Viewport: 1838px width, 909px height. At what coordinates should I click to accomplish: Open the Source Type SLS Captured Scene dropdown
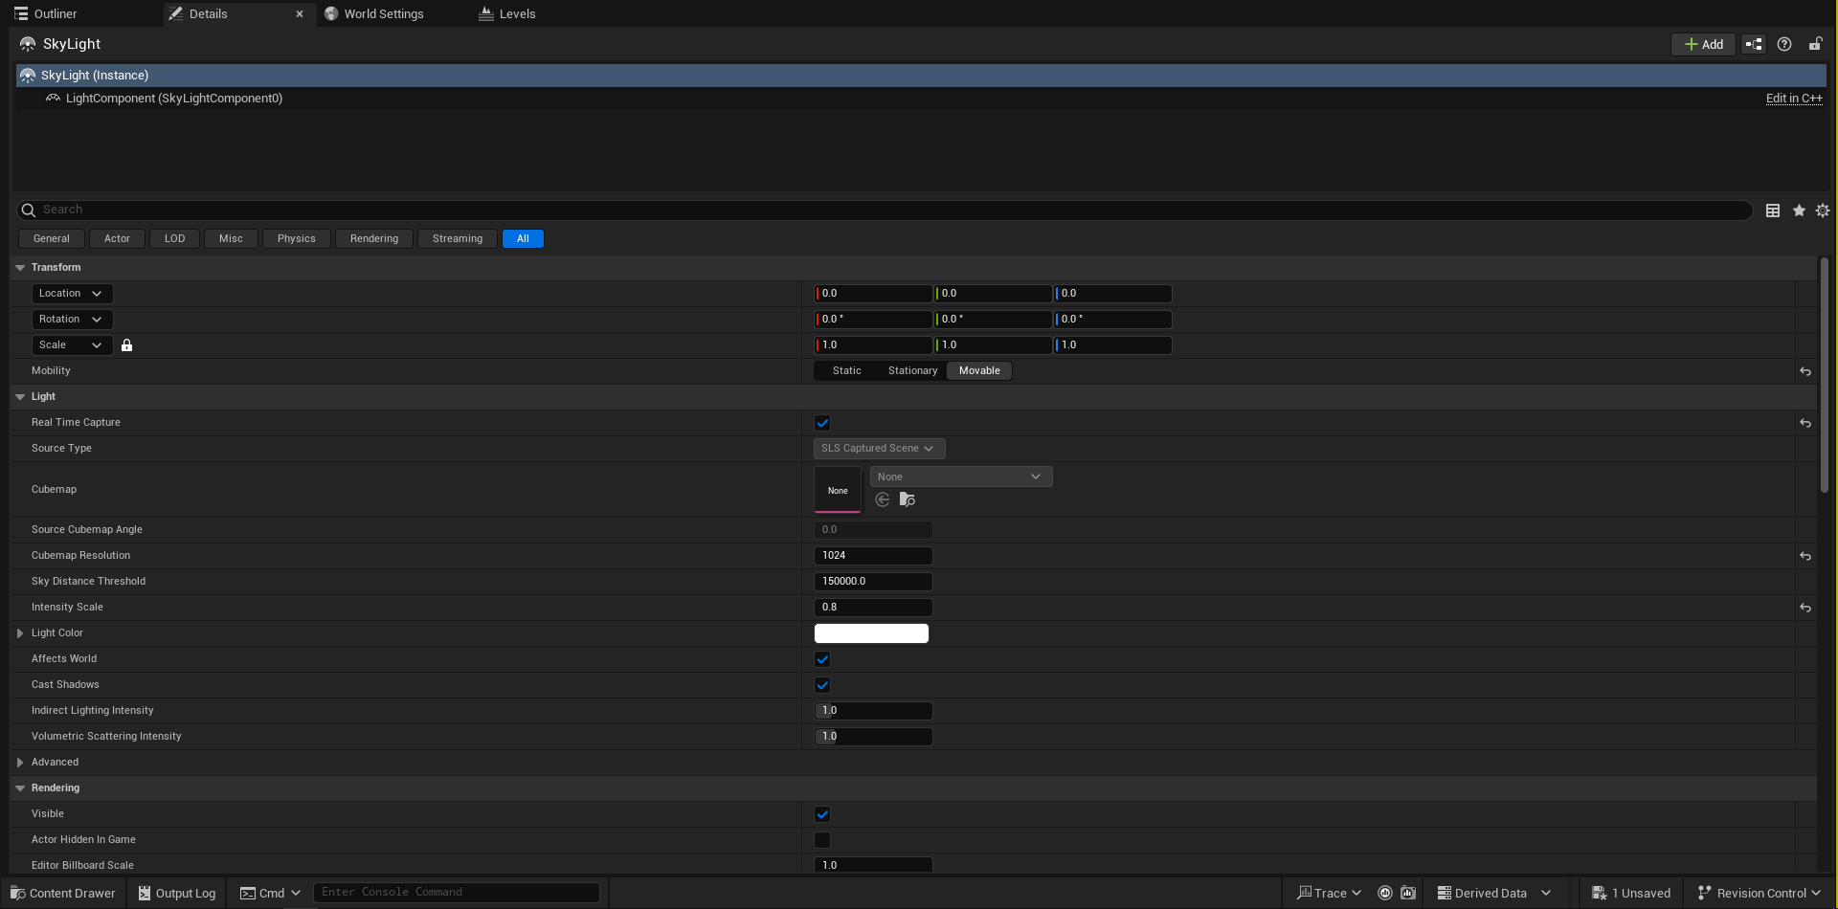[880, 449]
